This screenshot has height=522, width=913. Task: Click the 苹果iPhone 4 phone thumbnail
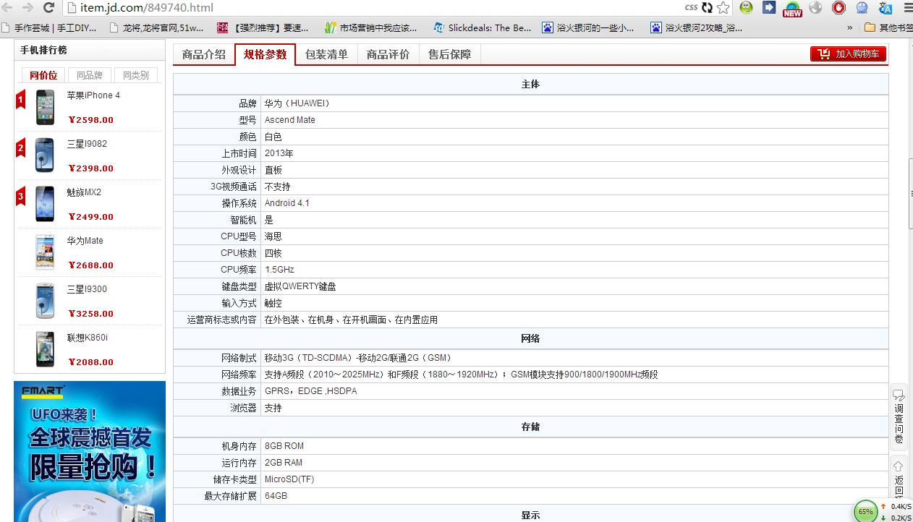(x=45, y=107)
